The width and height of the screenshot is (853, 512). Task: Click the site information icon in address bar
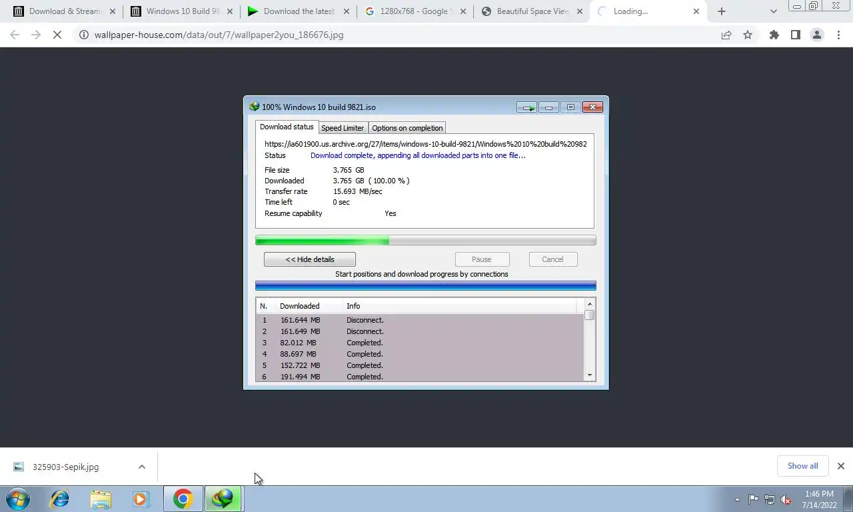[83, 35]
